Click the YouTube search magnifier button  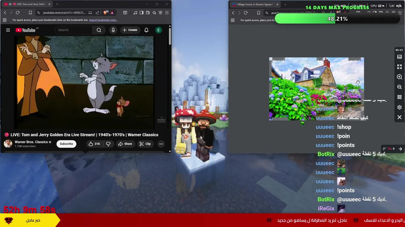pos(99,30)
